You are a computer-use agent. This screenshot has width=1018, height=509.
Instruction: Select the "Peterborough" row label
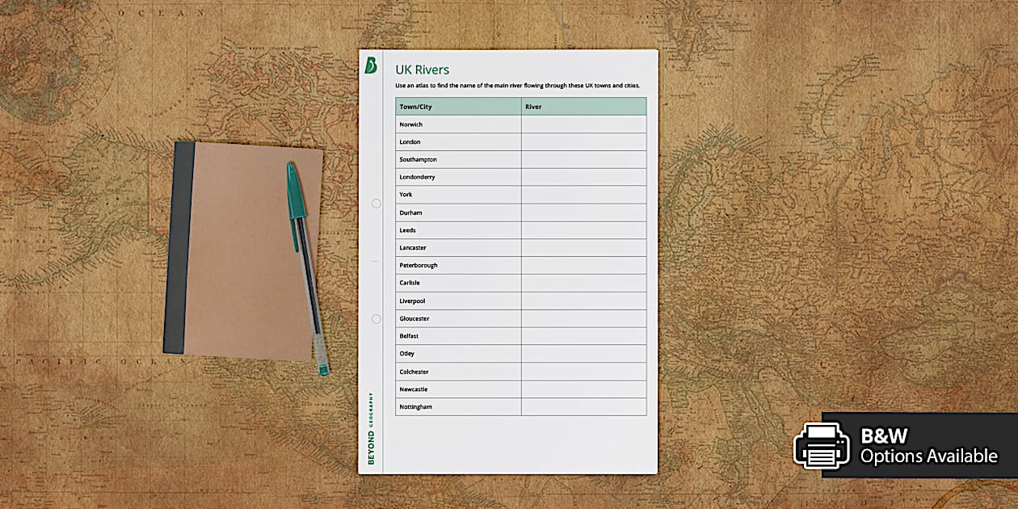[419, 265]
